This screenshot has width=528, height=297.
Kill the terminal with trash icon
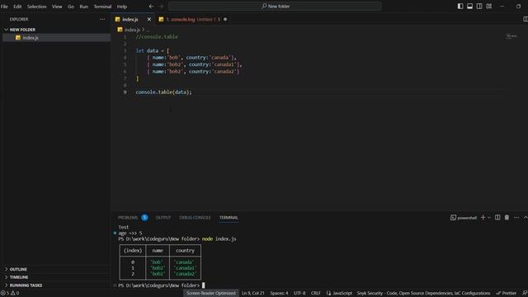507,218
